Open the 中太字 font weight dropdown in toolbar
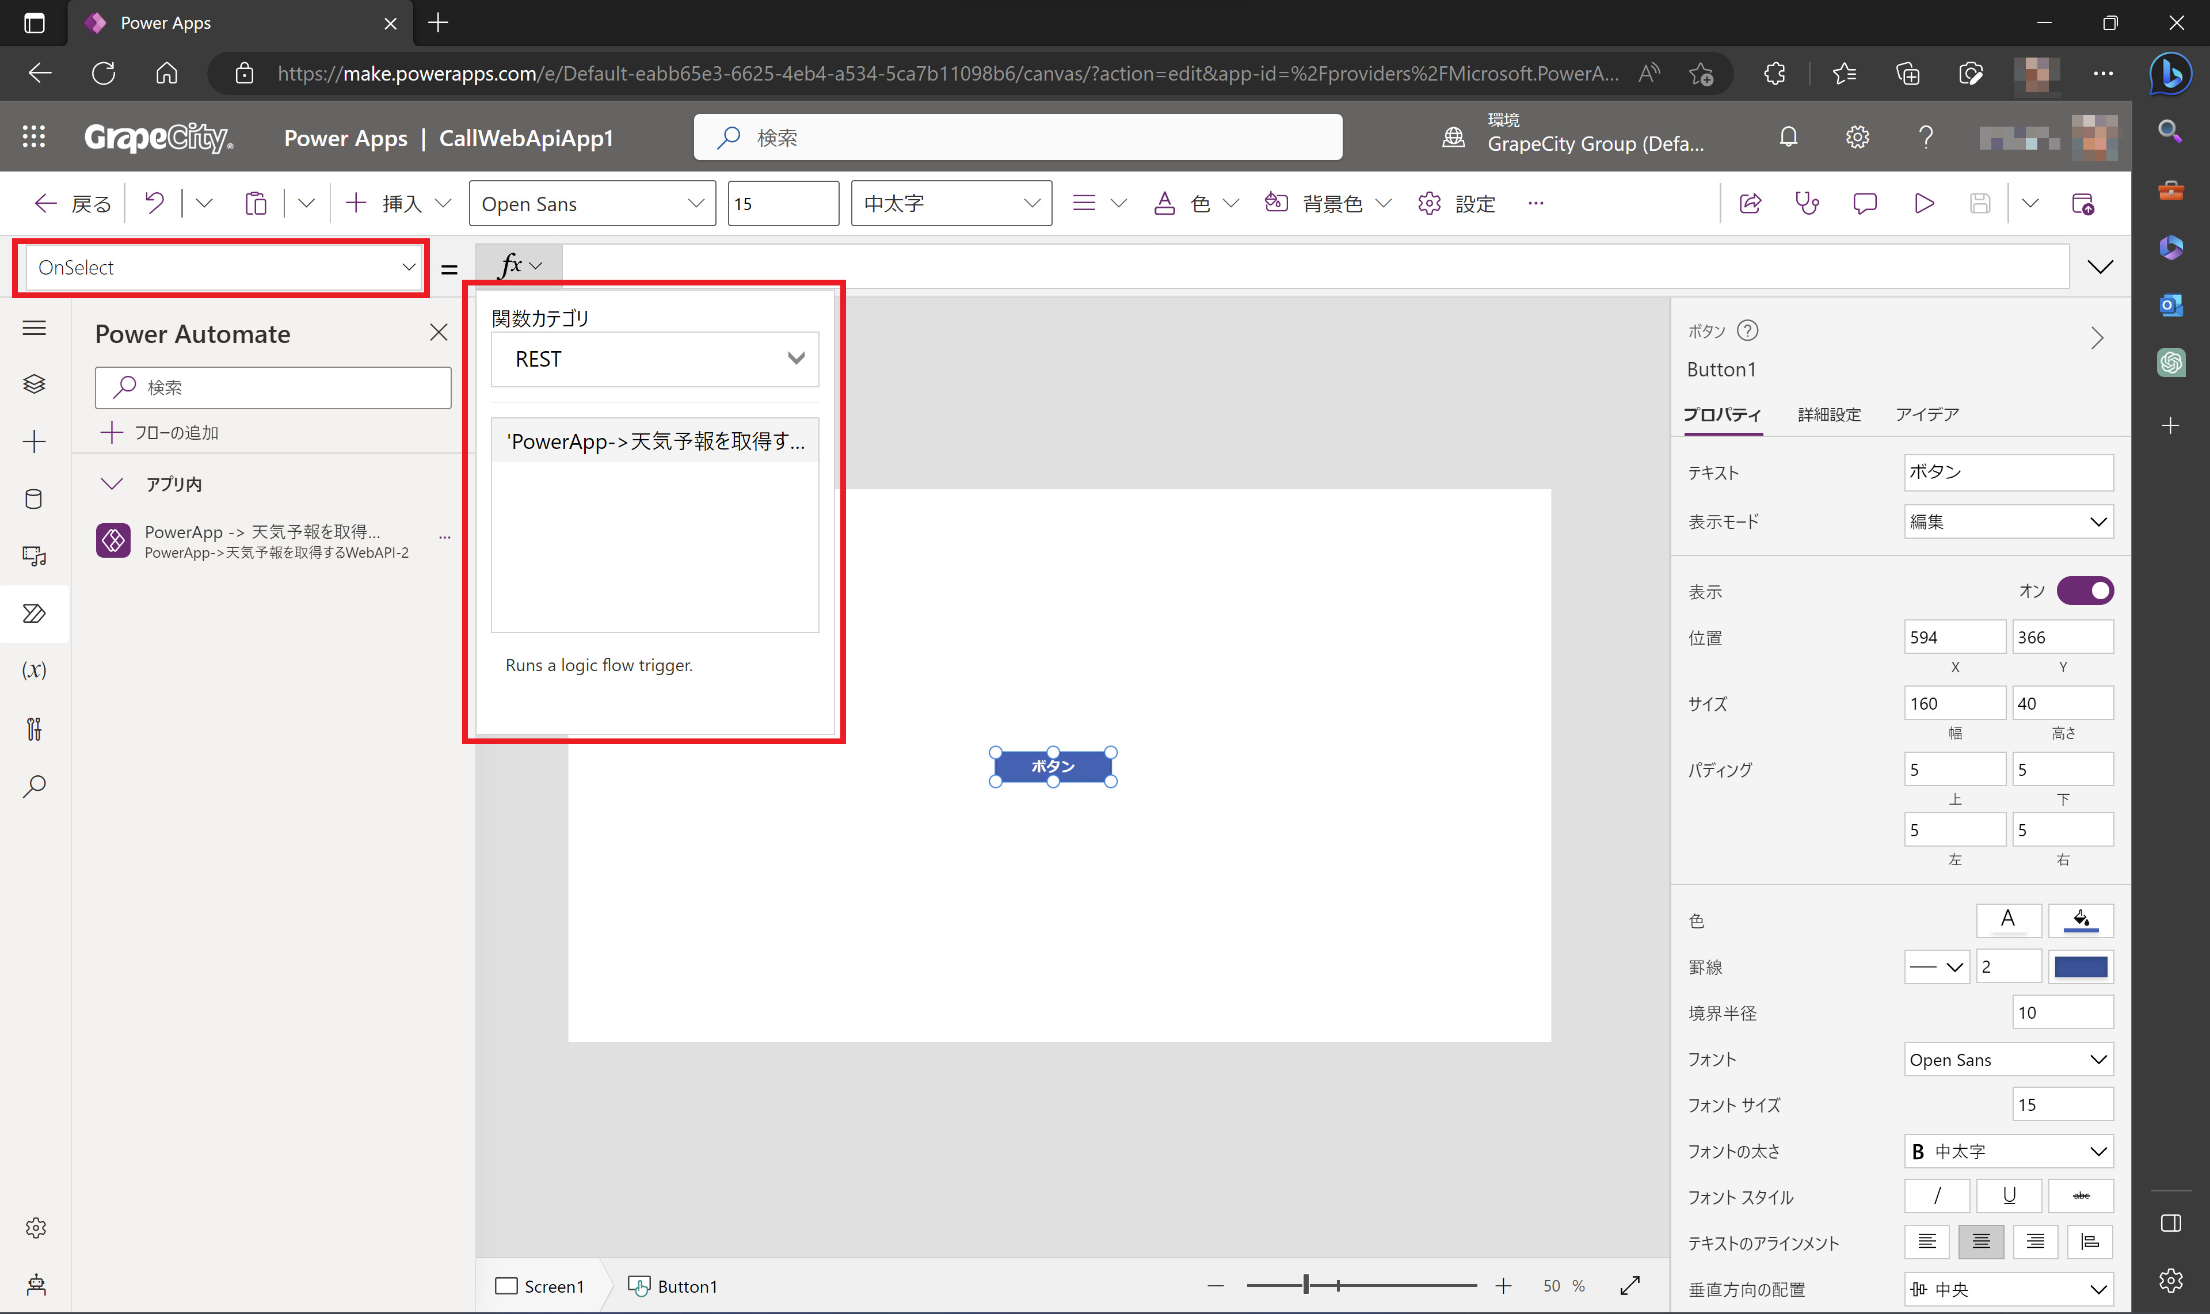The image size is (2210, 1314). (x=951, y=204)
